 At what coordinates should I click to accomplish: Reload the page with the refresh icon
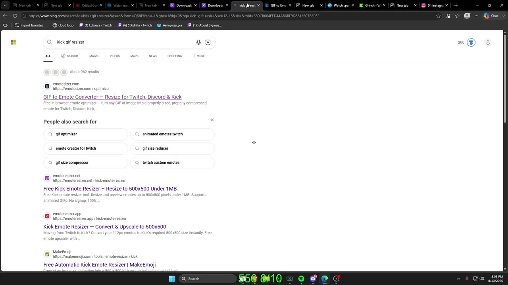pos(15,16)
